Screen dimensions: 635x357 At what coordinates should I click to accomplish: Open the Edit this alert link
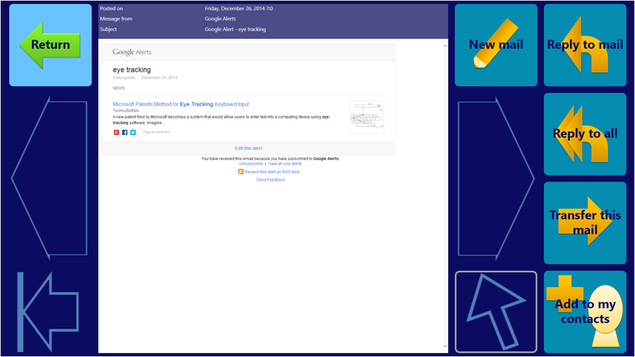tap(248, 148)
